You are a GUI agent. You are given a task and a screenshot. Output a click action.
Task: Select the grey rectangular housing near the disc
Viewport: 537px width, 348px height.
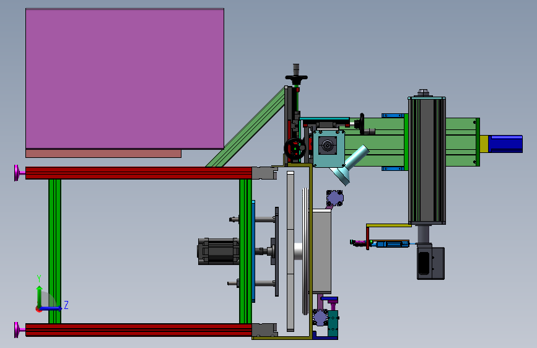[x=321, y=252]
